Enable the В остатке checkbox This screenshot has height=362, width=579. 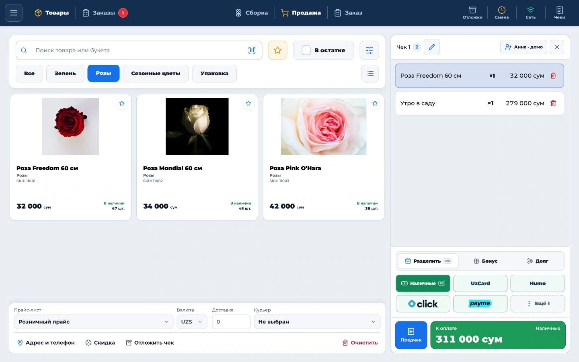[x=306, y=50]
